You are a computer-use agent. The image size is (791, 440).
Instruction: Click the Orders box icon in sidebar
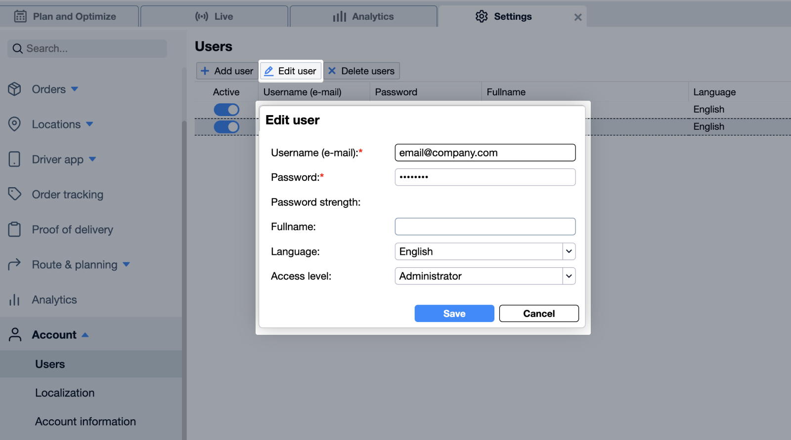point(14,89)
